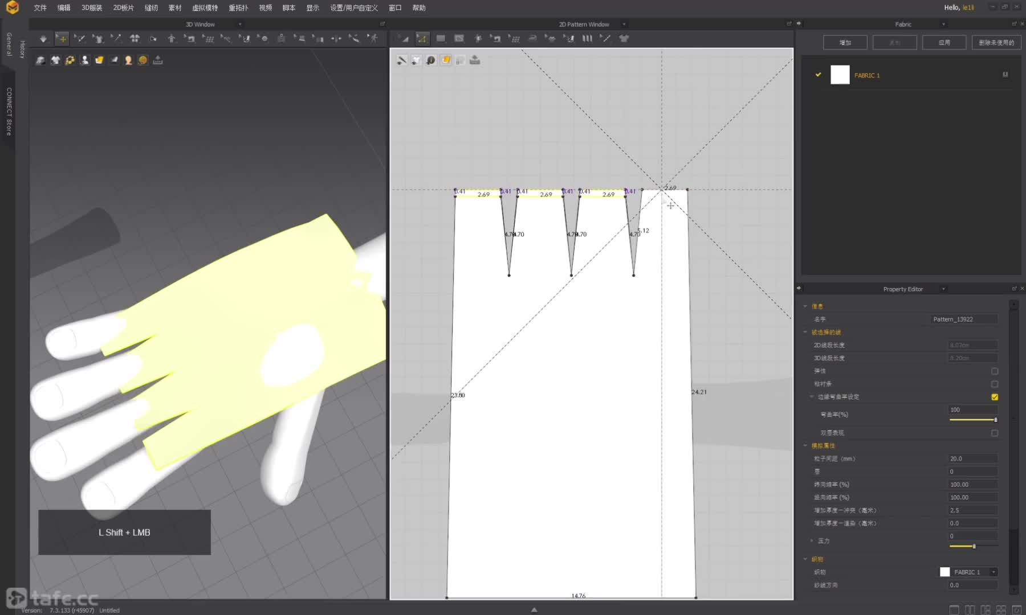The image size is (1026, 615).
Task: Open the 2D Pattern Window title dropdown arrow
Action: (x=624, y=24)
